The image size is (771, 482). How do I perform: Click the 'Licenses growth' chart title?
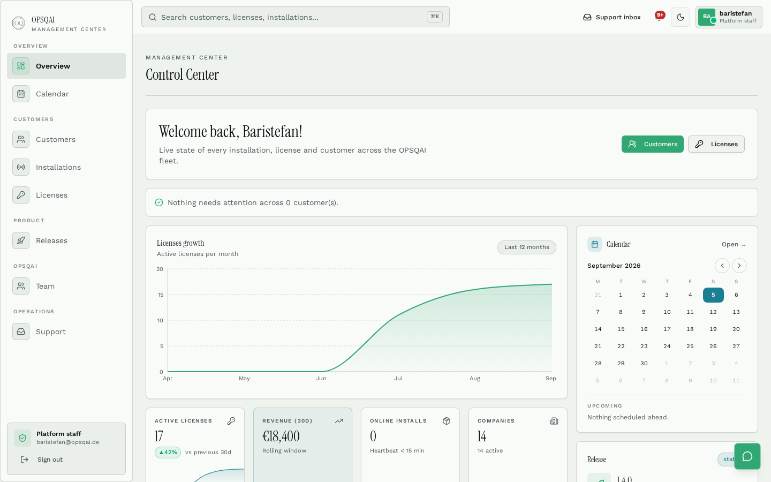pos(180,243)
